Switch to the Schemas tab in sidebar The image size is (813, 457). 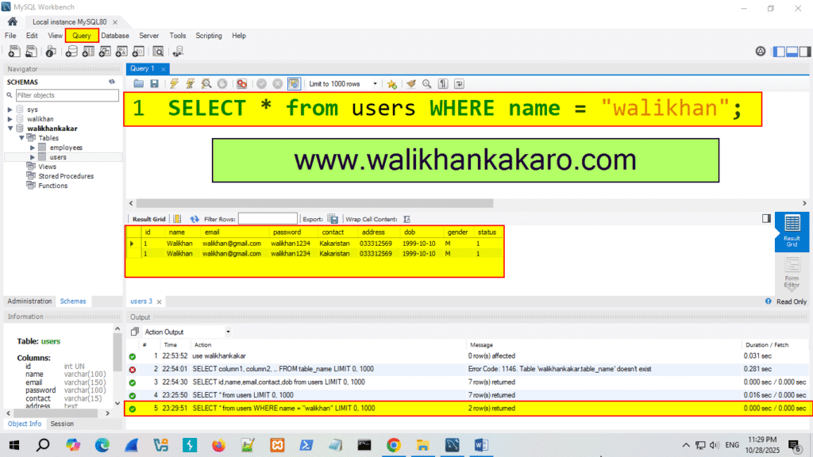pyautogui.click(x=72, y=301)
